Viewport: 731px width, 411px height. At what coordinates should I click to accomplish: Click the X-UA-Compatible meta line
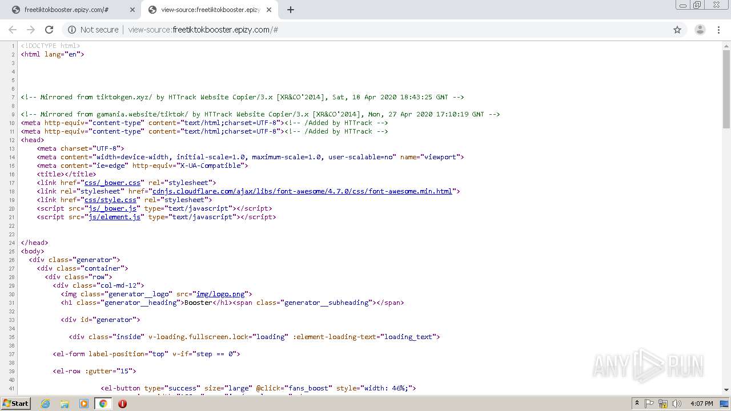143,166
